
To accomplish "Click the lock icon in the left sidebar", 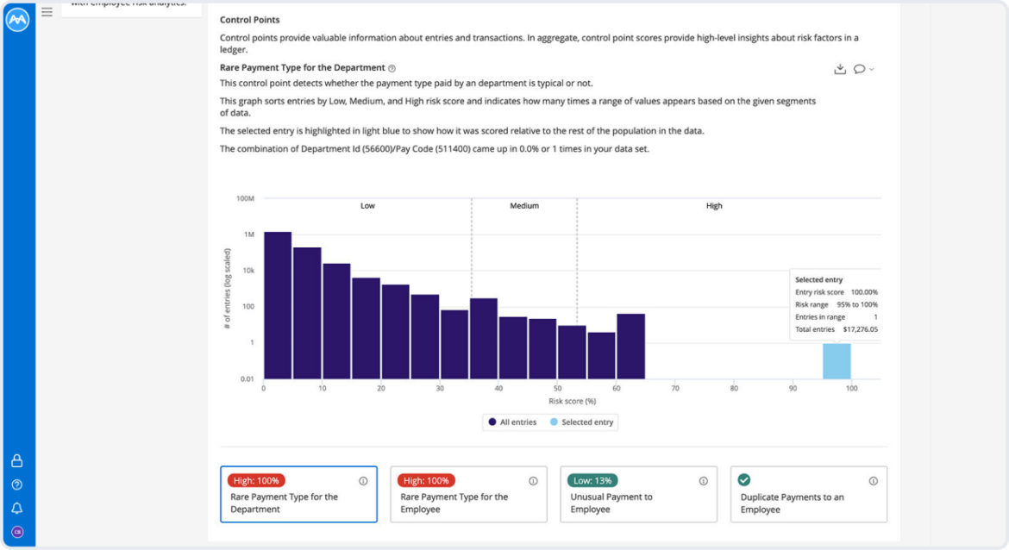I will [16, 460].
